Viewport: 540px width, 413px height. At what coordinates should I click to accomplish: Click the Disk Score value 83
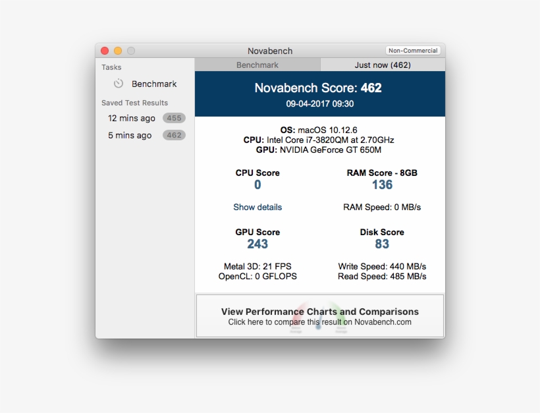382,244
